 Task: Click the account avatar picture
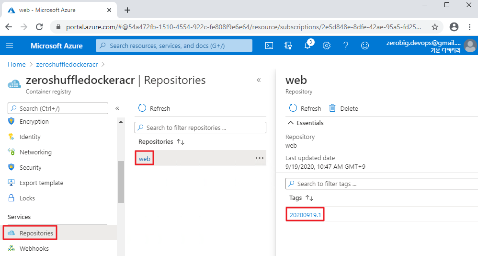[x=470, y=46]
